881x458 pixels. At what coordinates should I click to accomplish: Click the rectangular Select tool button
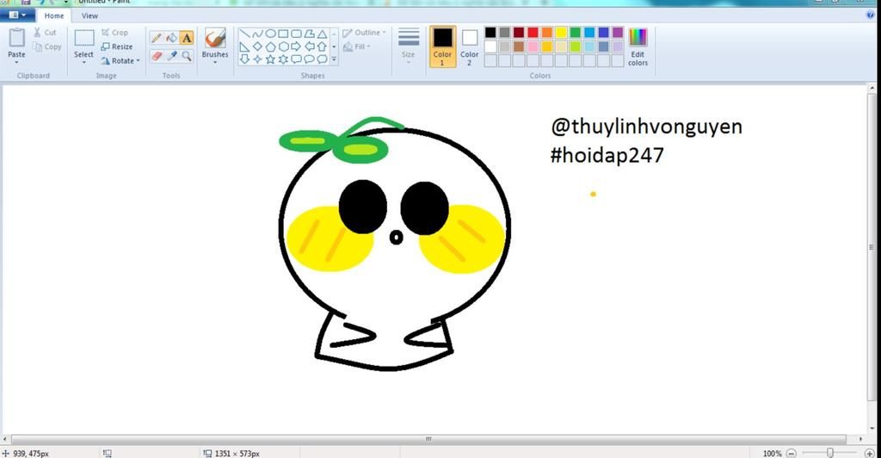click(84, 38)
